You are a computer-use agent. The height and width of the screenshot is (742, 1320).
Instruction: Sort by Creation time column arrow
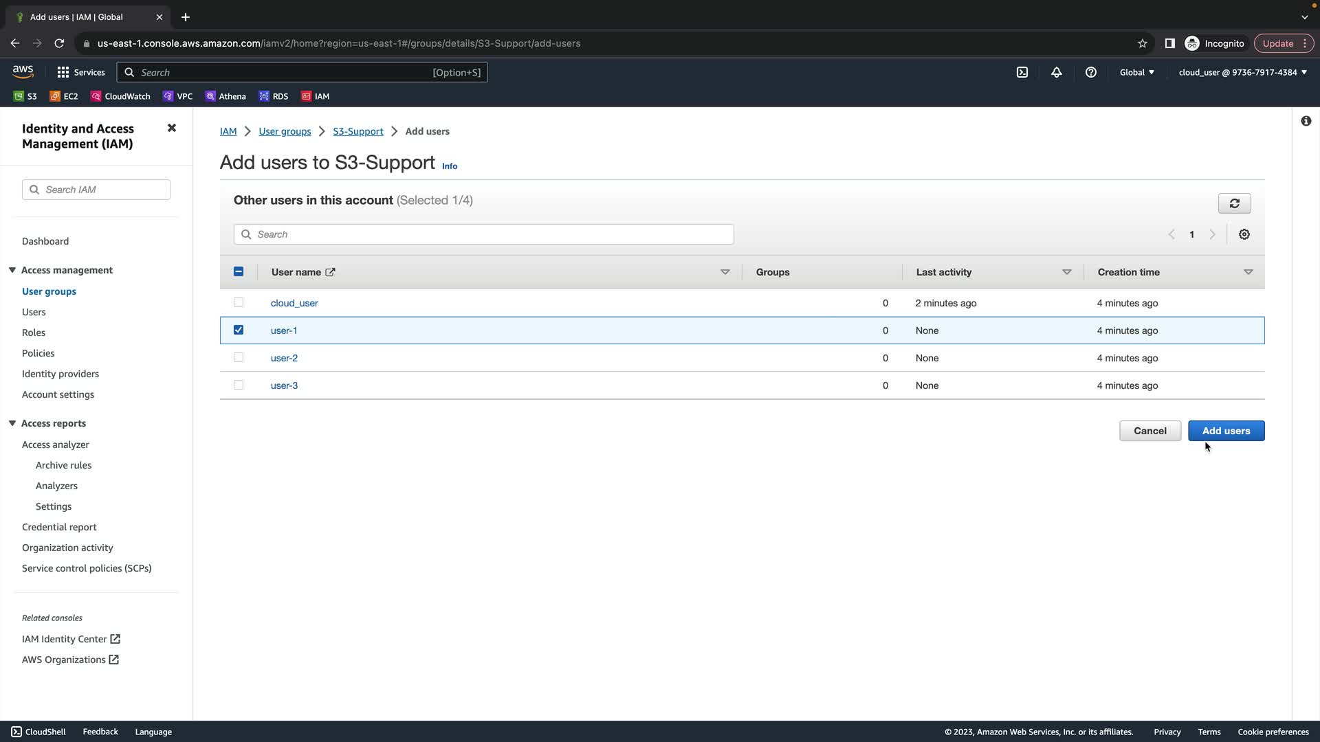click(1248, 272)
